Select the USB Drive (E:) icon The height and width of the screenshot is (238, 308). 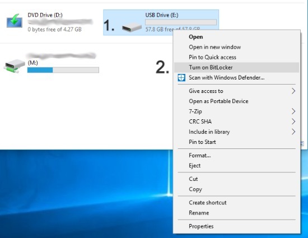tap(132, 27)
